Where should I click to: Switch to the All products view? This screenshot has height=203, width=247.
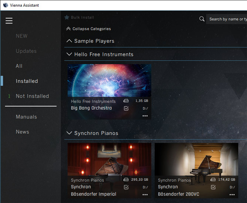pos(19,66)
